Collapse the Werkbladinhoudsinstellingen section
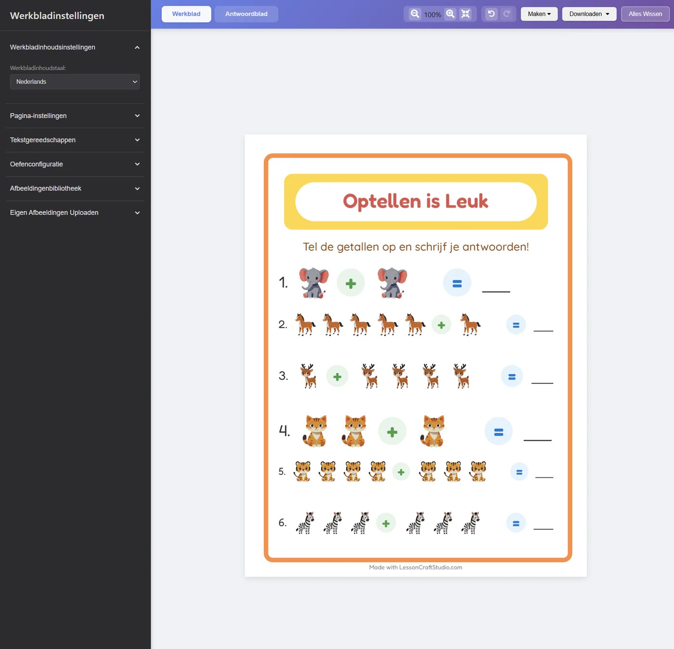The width and height of the screenshot is (674, 649). click(75, 47)
